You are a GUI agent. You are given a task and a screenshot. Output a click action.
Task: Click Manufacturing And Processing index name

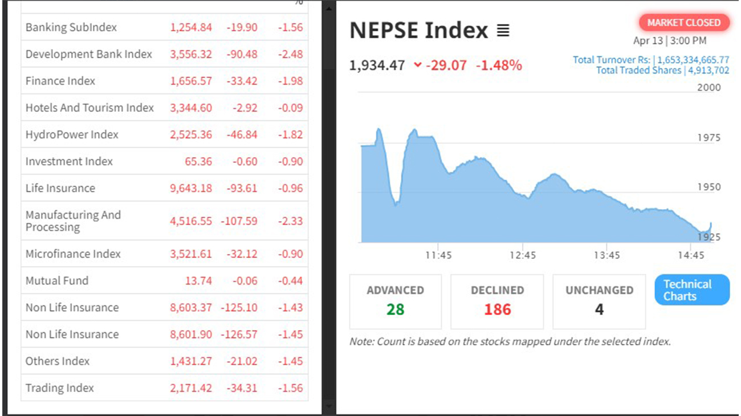click(x=73, y=221)
